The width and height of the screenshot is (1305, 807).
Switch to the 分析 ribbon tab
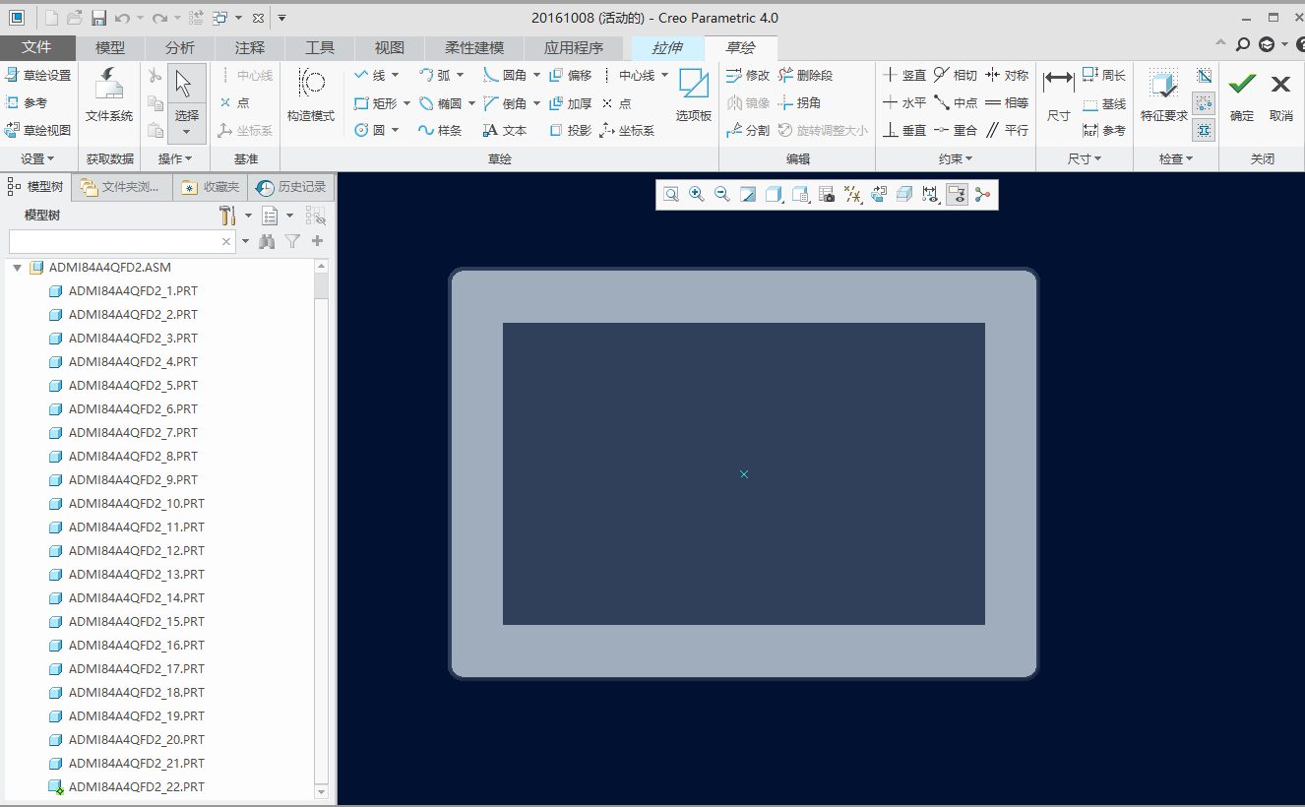click(180, 47)
